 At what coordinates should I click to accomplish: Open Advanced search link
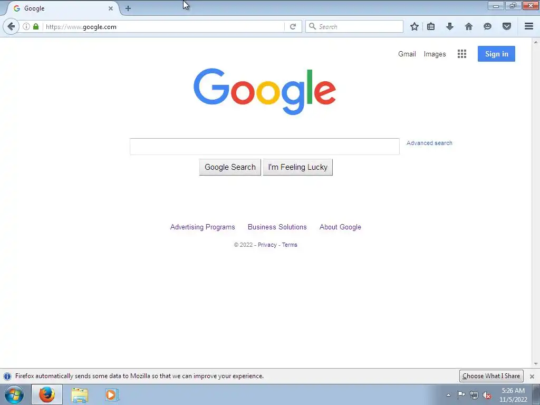pos(429,143)
